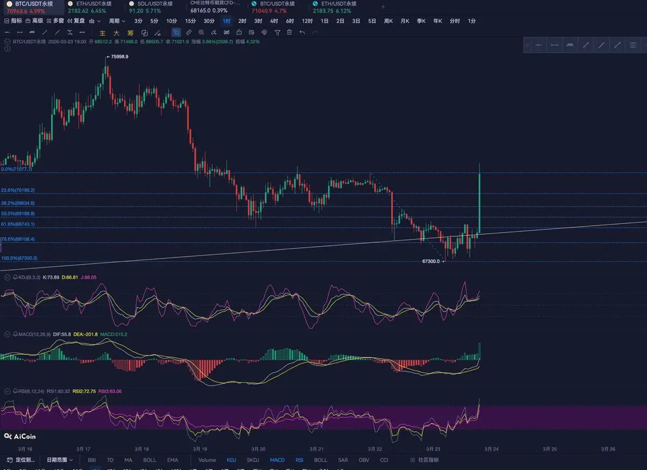
Task: Click the 75998.9 high price label
Action: coord(120,56)
